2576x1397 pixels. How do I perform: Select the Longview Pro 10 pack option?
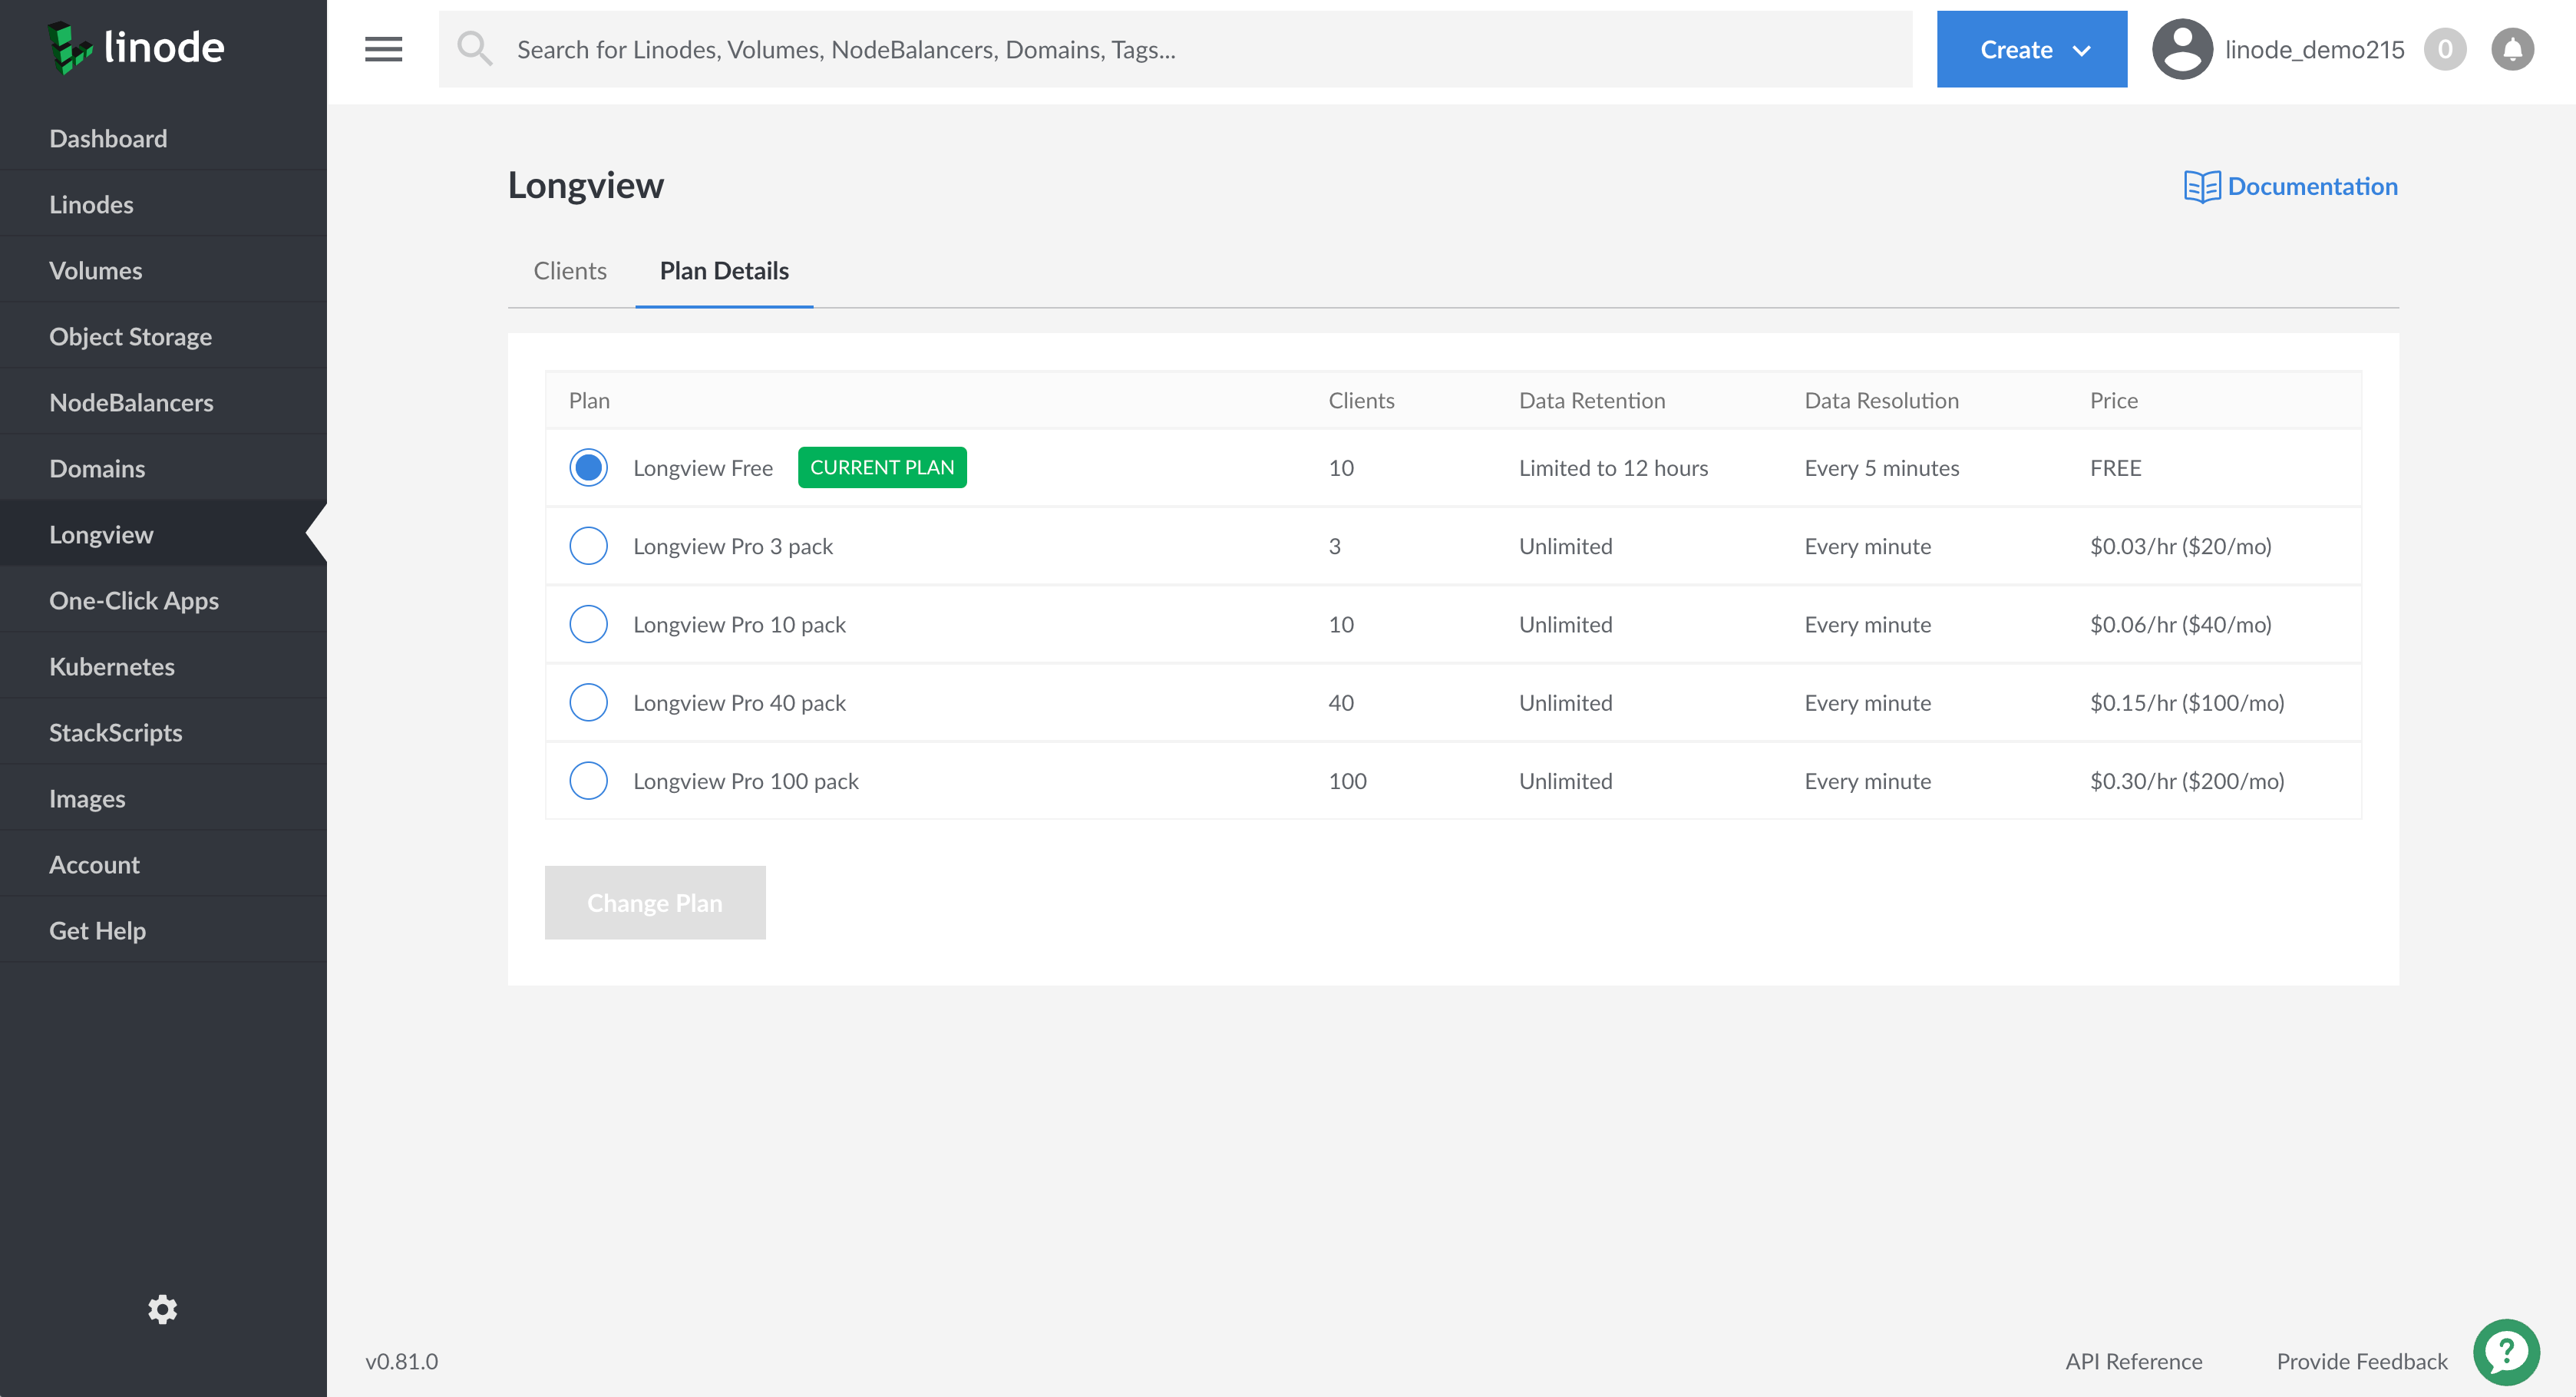586,623
